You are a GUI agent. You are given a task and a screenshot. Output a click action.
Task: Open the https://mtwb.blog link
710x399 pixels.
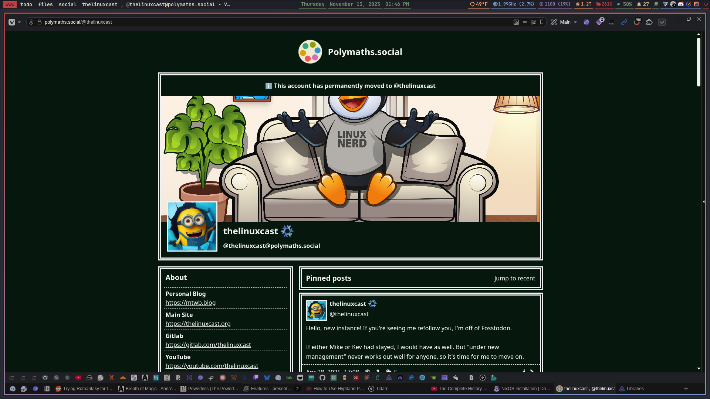(190, 303)
